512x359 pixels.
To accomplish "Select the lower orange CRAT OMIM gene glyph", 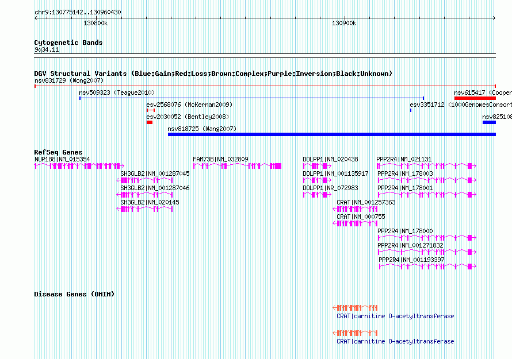I will point(355,333).
